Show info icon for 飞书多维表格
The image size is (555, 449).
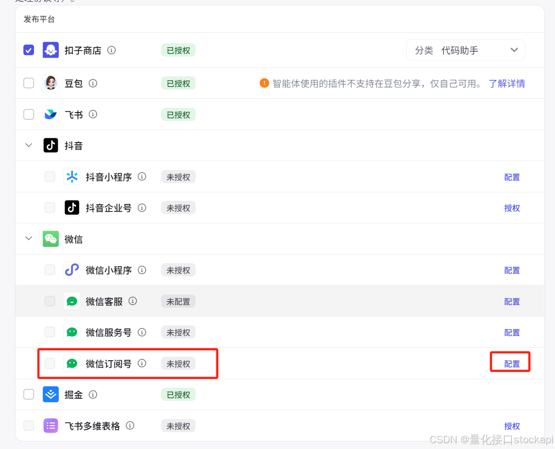coord(130,425)
